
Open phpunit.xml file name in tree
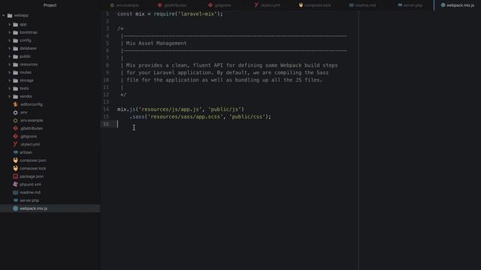coord(30,184)
